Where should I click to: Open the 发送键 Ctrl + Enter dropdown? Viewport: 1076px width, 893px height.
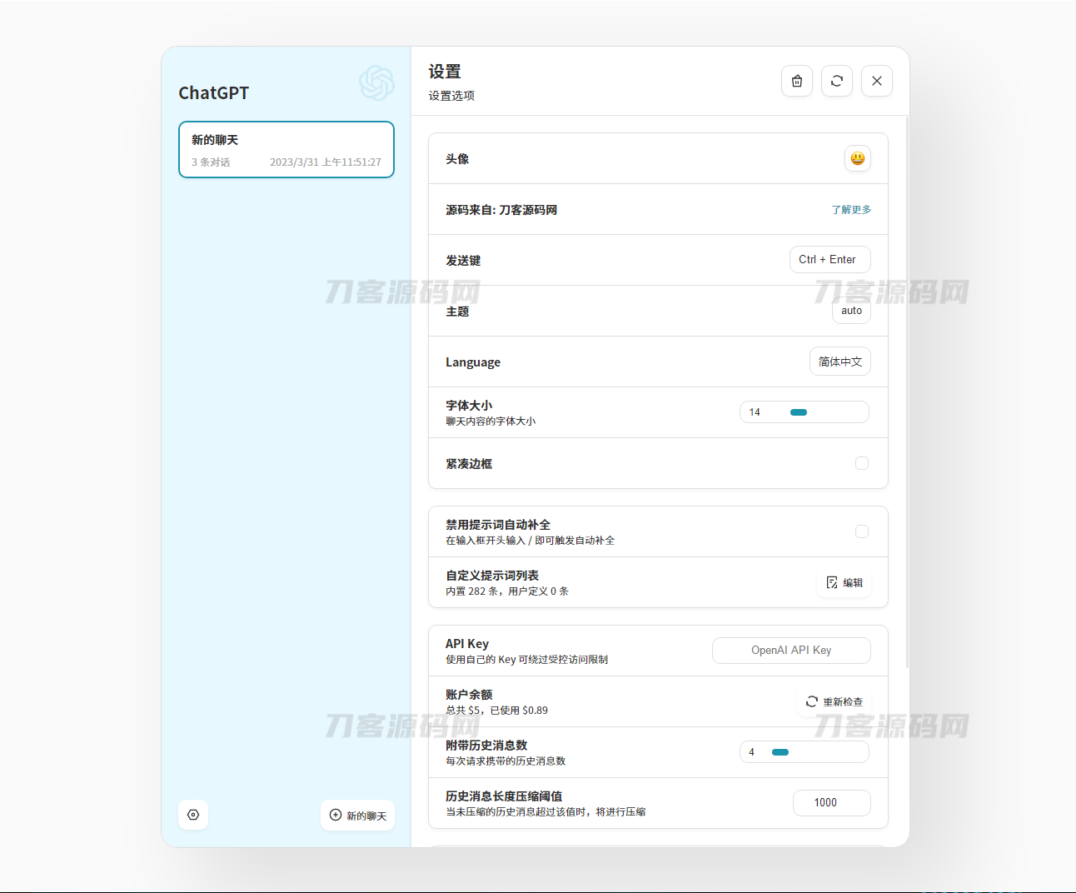pos(829,260)
